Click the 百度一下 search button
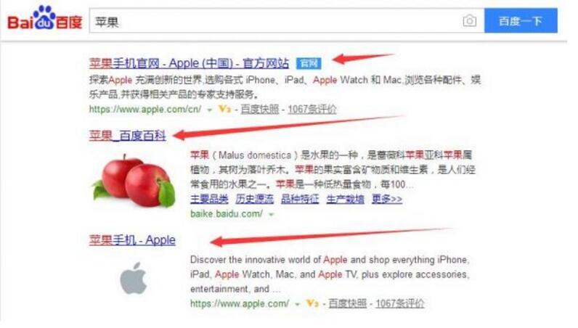 pos(521,20)
